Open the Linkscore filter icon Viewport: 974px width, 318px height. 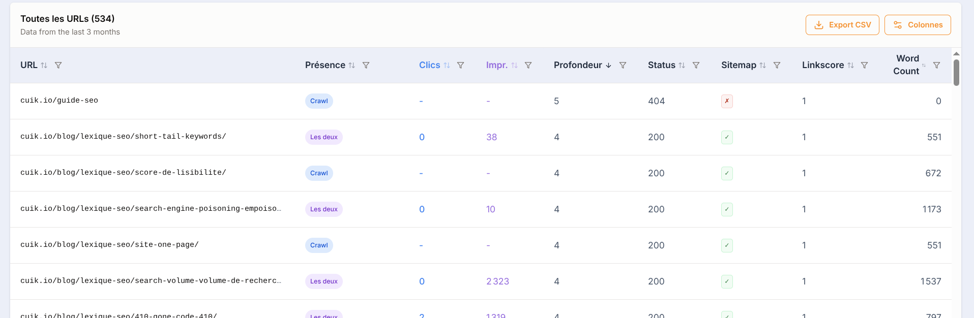tap(864, 65)
